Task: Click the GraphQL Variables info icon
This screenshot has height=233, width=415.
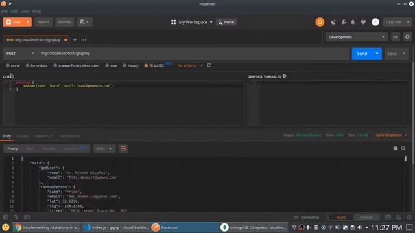Action: click(x=284, y=76)
